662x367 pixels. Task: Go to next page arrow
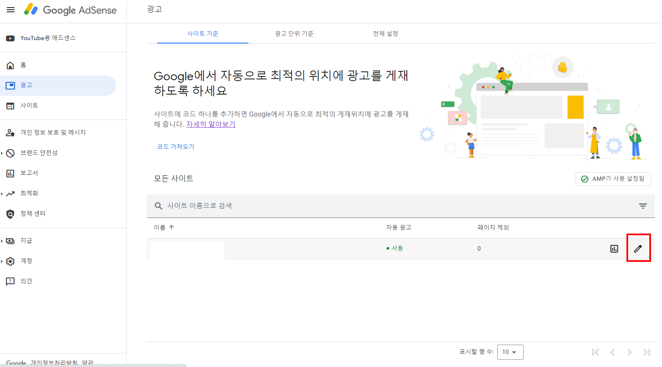629,352
